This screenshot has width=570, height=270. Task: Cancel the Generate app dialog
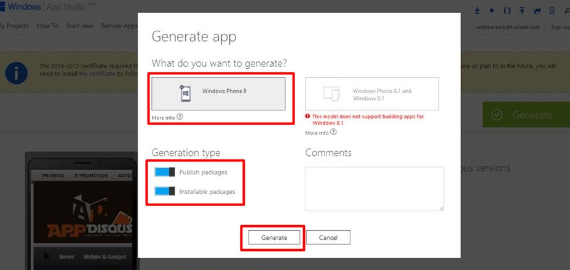coord(328,237)
